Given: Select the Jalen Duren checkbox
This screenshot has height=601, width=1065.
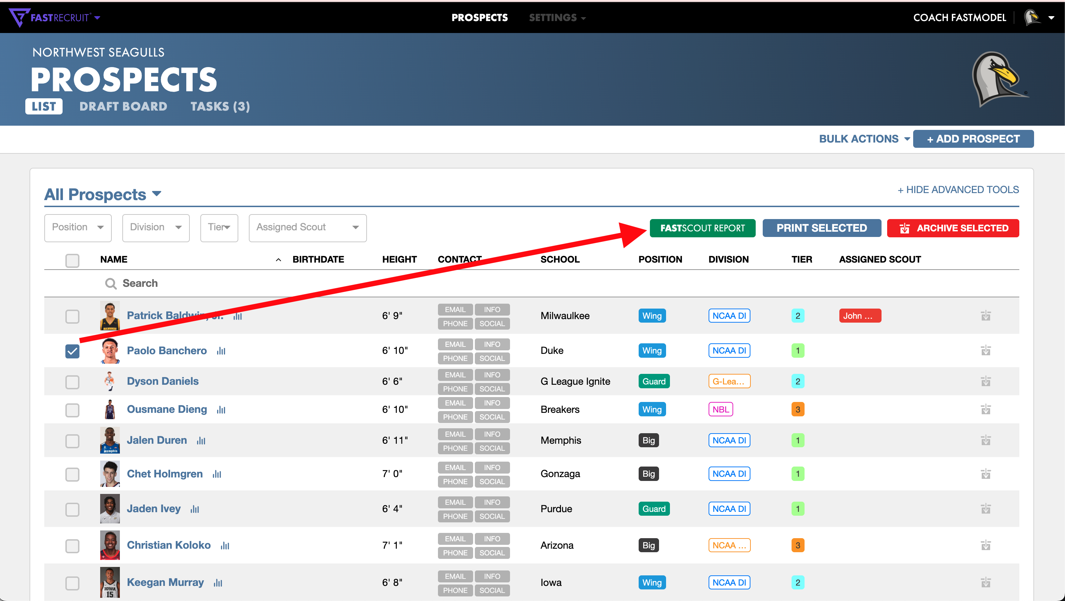Looking at the screenshot, I should click(x=72, y=441).
